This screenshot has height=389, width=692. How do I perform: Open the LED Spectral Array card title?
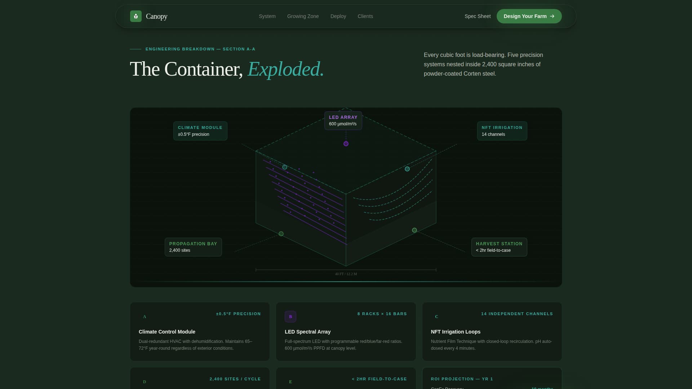tap(307, 332)
